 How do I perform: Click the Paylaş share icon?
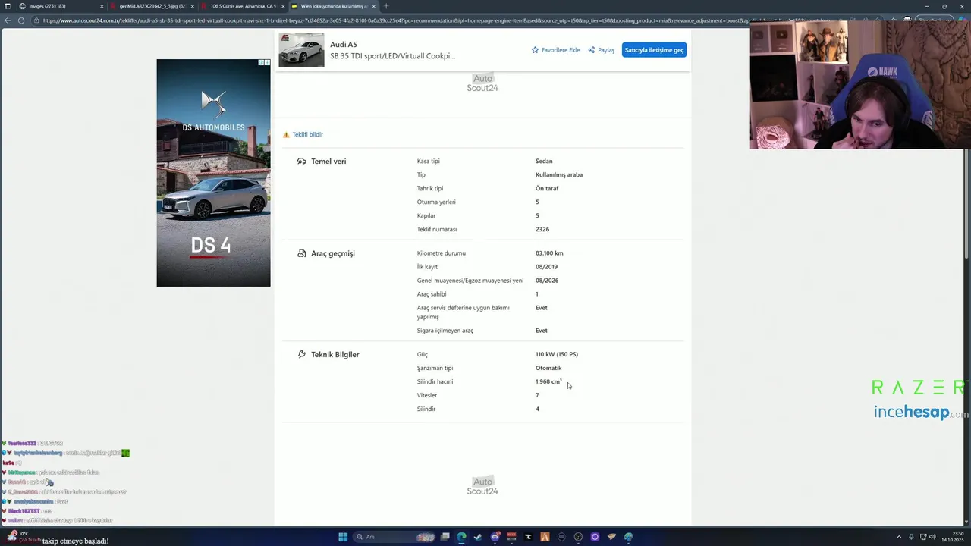[591, 50]
